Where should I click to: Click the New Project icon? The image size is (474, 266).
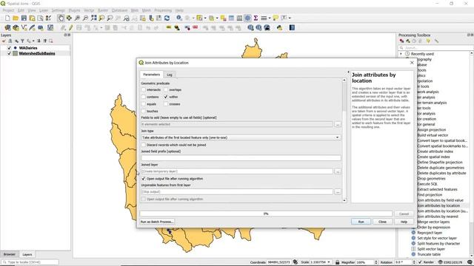tap(7, 18)
